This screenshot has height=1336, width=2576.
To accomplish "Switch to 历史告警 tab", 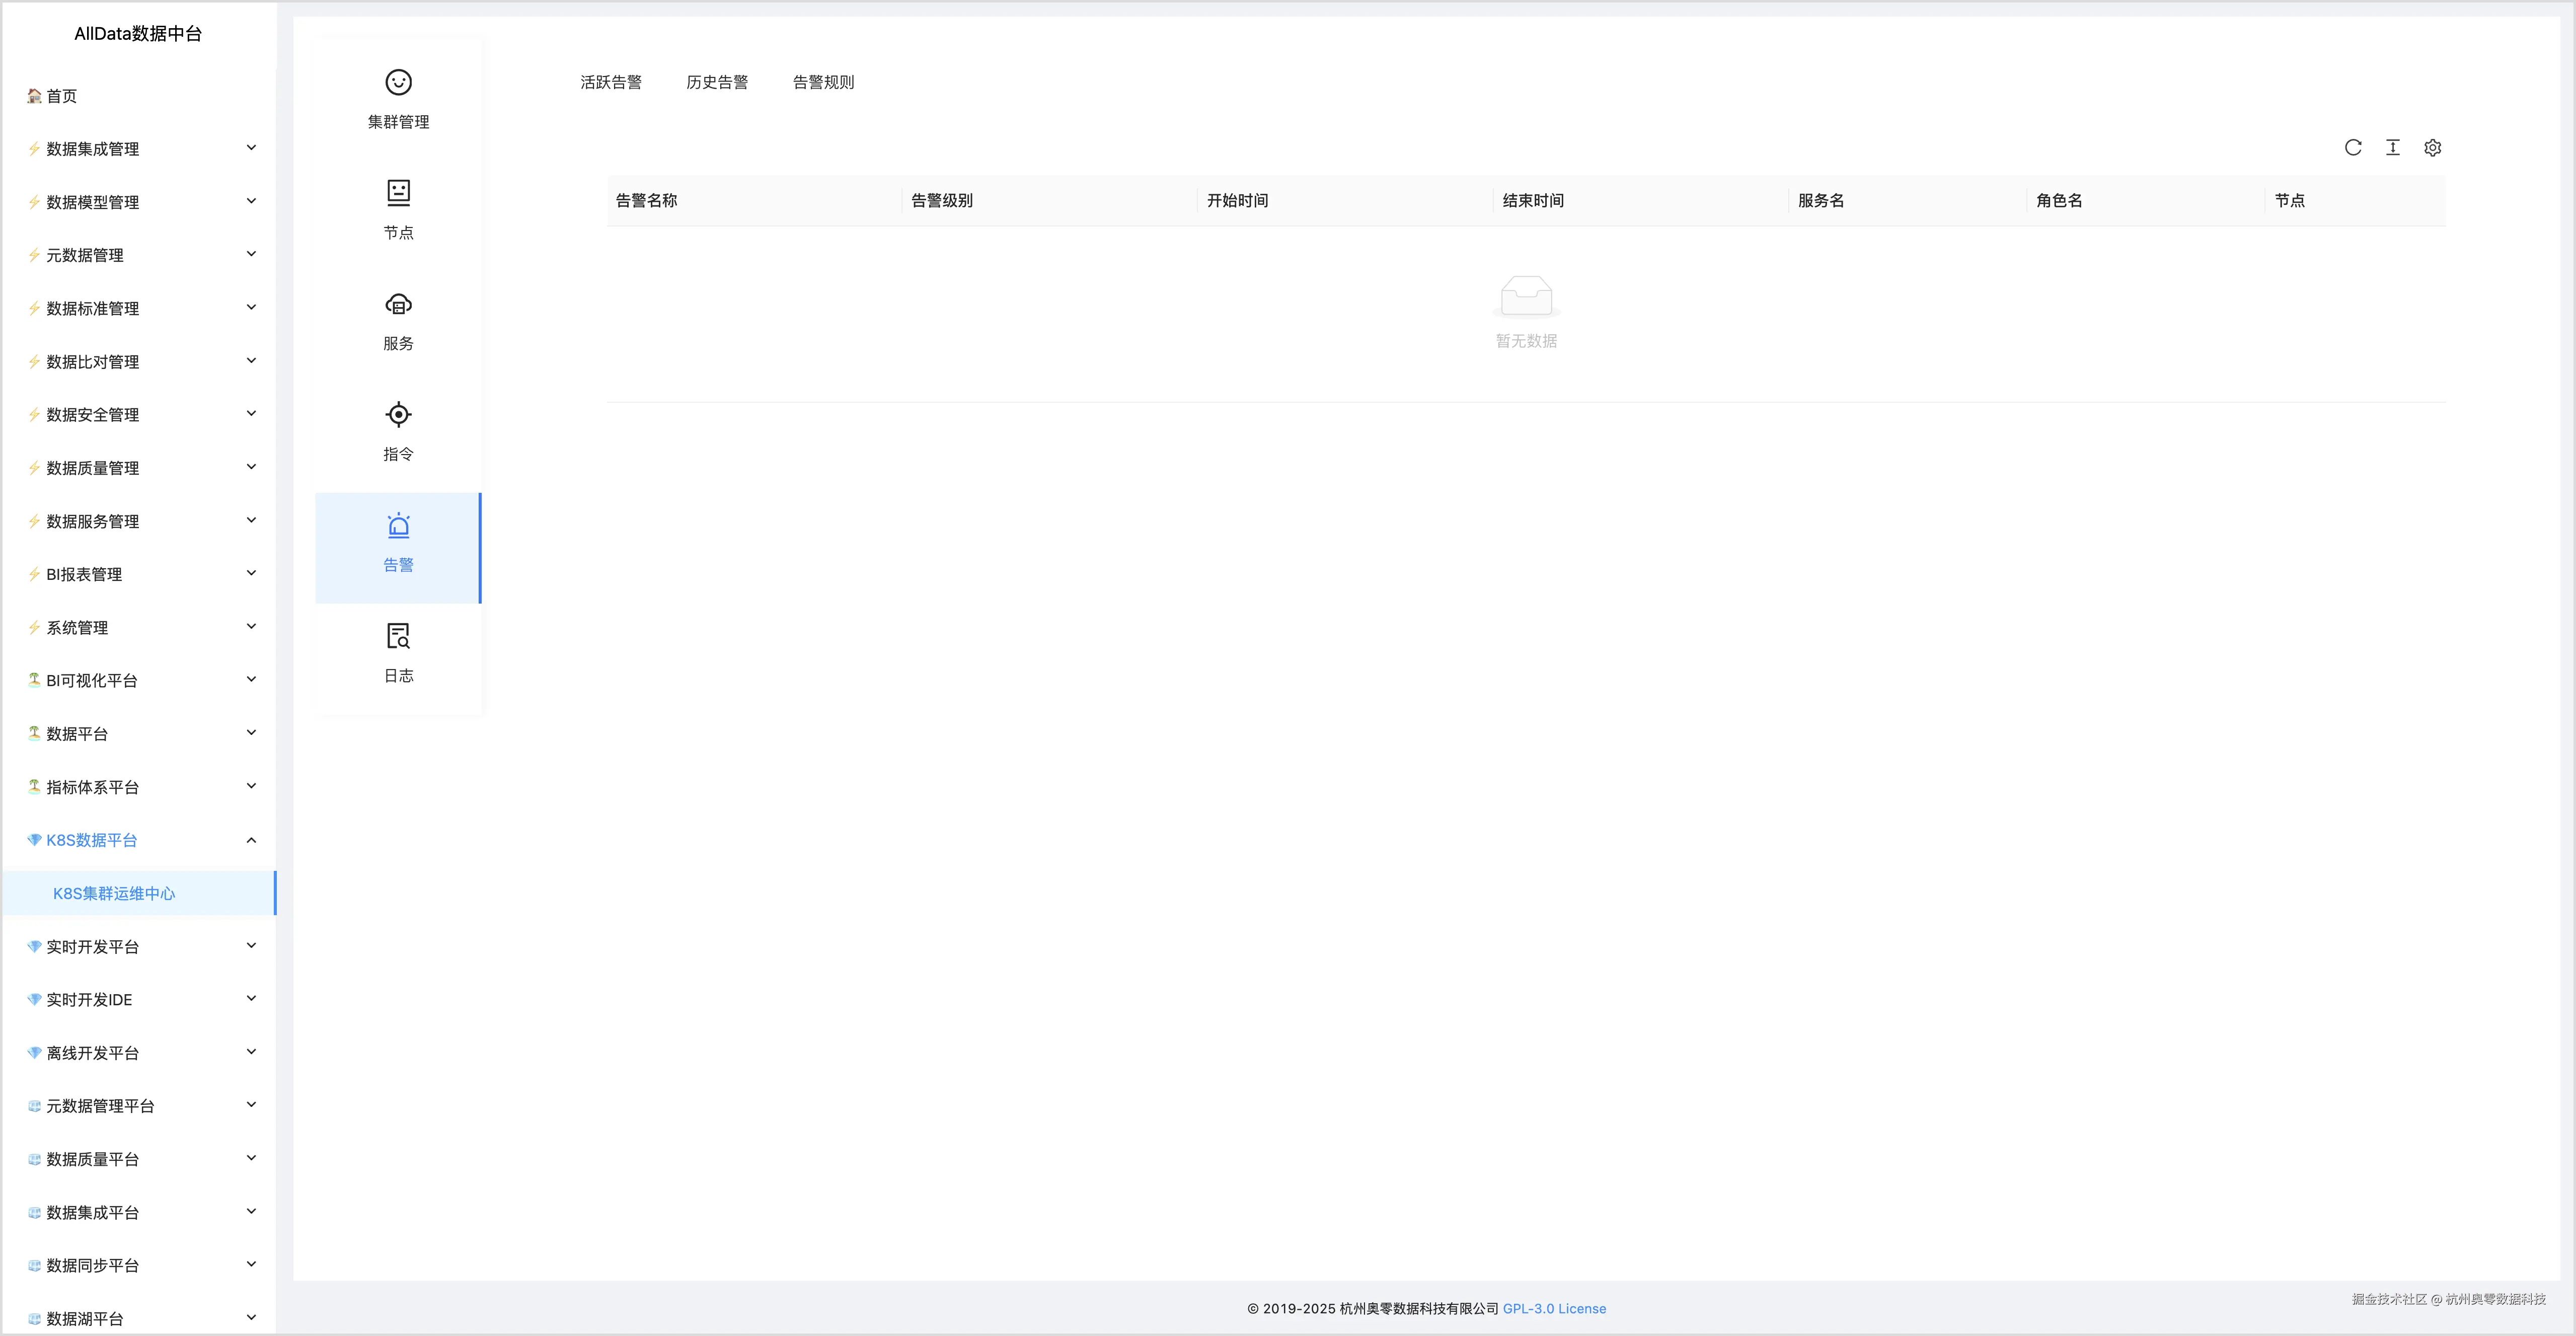I will (717, 82).
